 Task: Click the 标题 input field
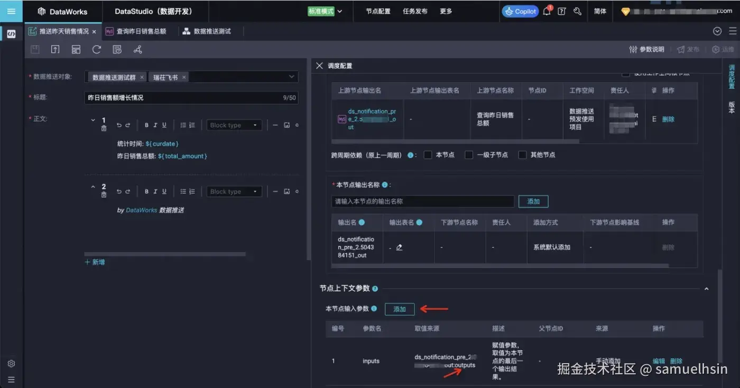tap(191, 98)
